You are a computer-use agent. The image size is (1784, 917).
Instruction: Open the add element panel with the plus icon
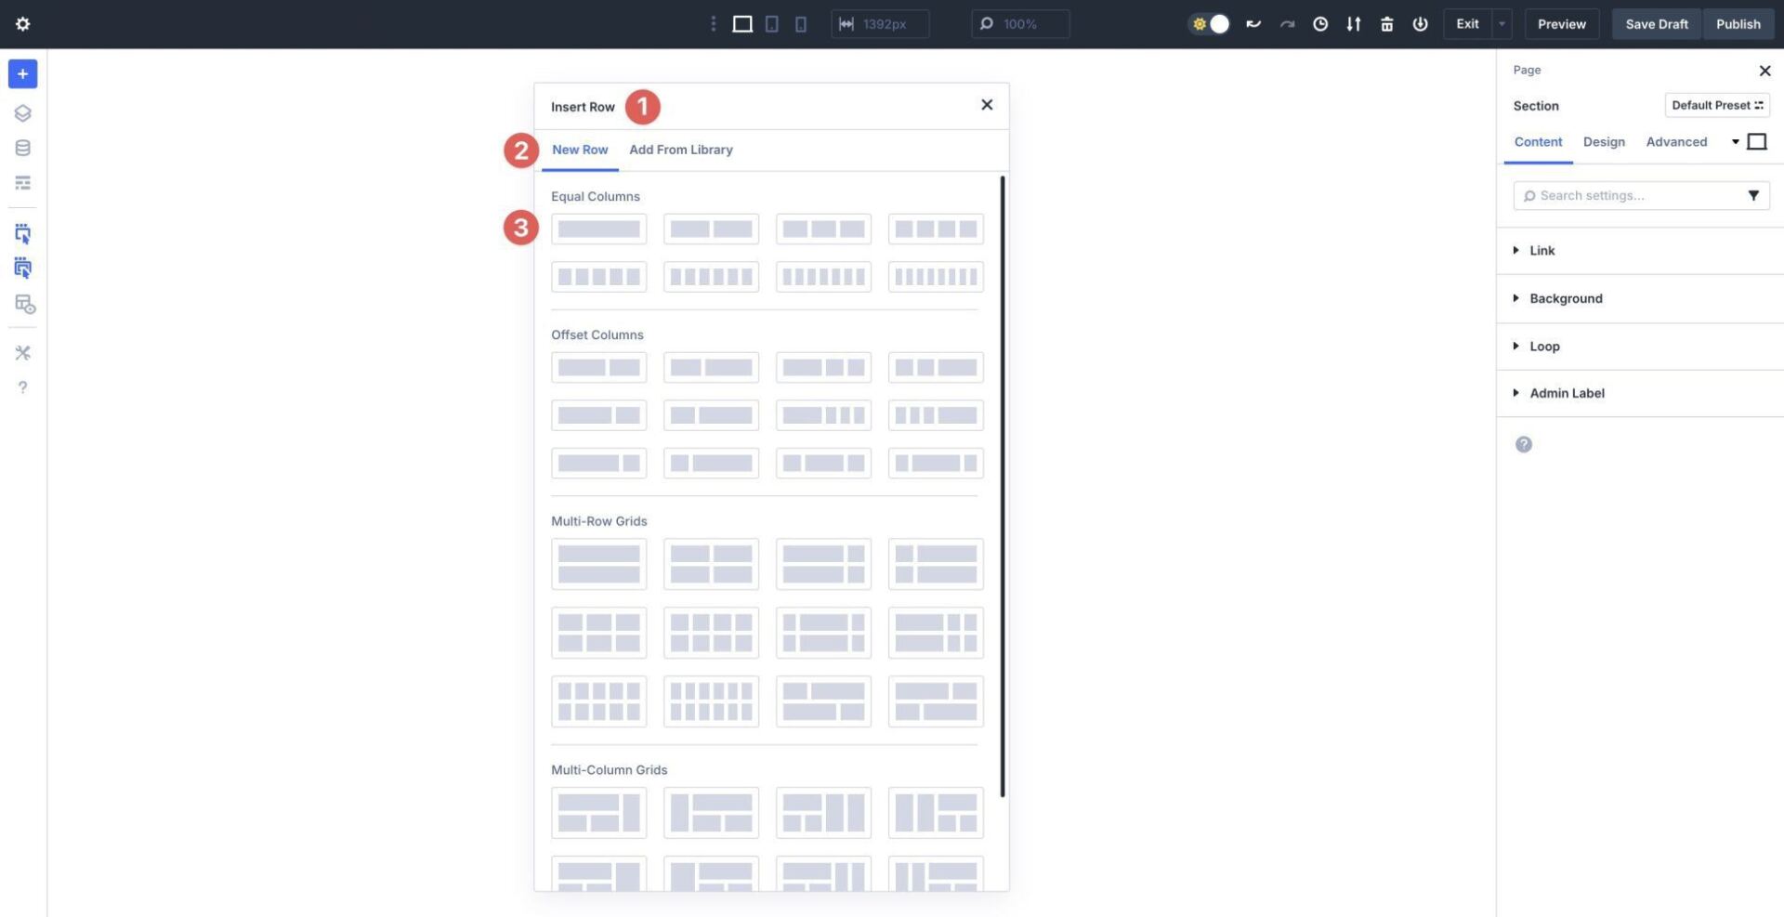pyautogui.click(x=22, y=73)
